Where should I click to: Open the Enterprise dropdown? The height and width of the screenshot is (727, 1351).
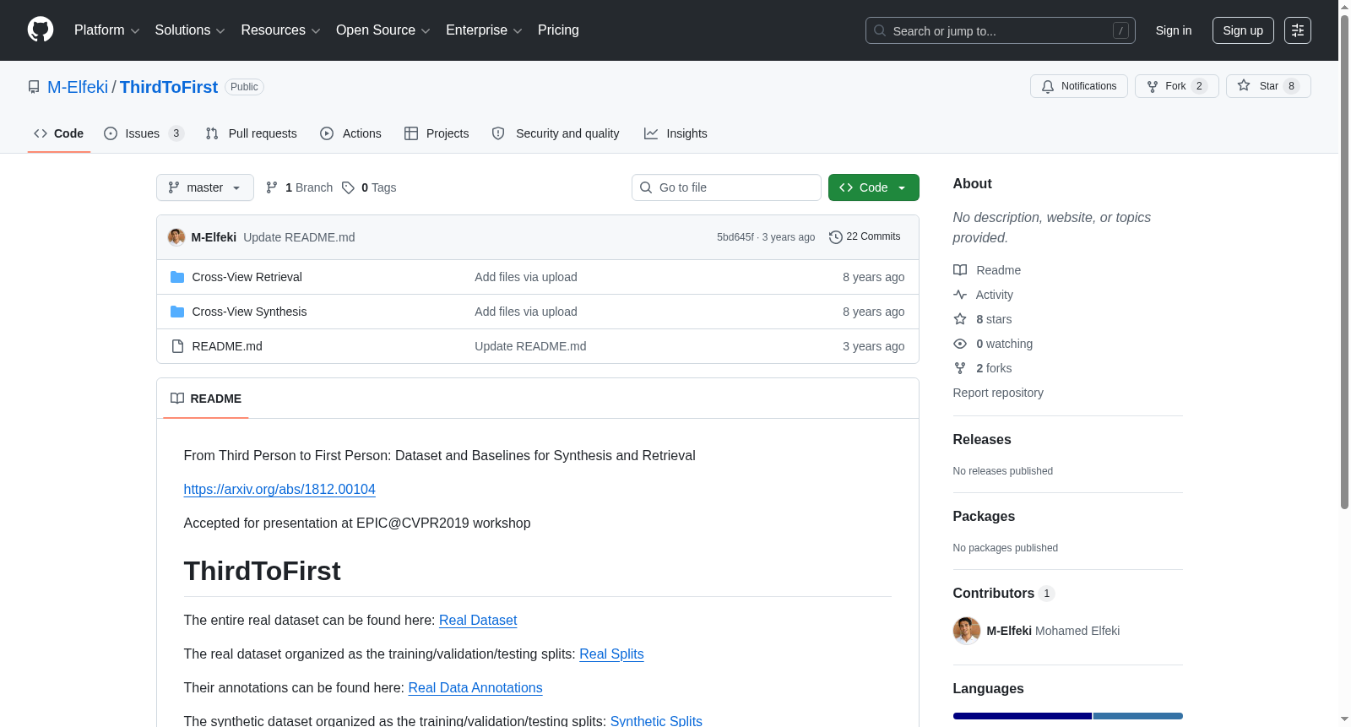[x=484, y=30]
